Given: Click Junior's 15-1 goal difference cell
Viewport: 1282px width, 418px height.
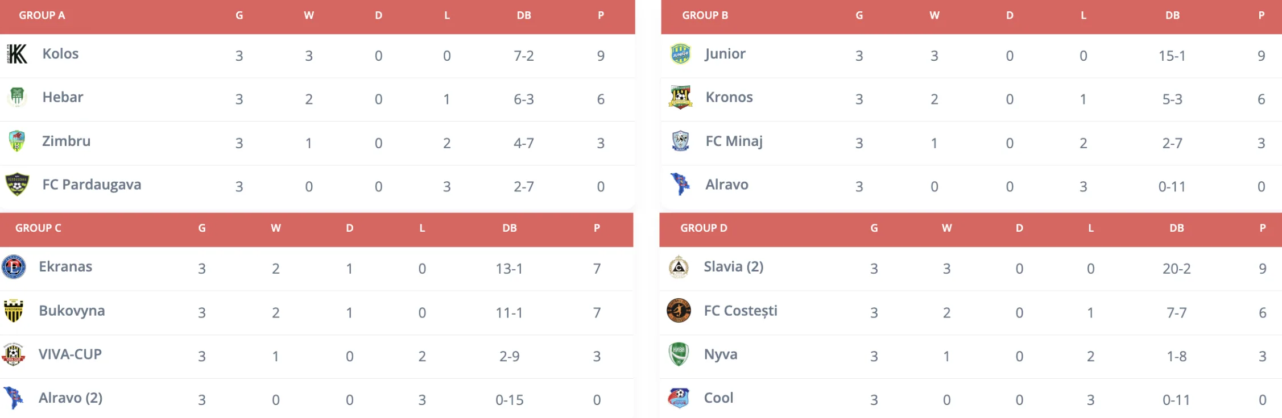Looking at the screenshot, I should 1172,56.
